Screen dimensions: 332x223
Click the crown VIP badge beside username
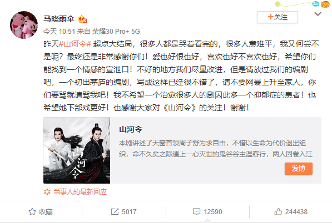tap(82, 19)
